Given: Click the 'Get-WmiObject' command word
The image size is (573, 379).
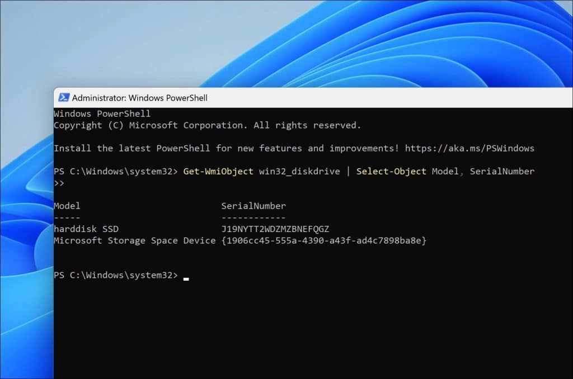Looking at the screenshot, I should point(218,171).
